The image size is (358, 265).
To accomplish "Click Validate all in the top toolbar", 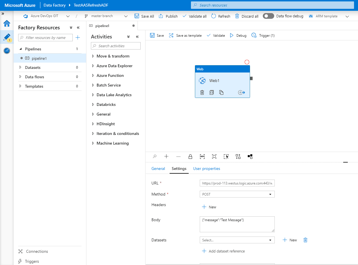I will 194,16.
